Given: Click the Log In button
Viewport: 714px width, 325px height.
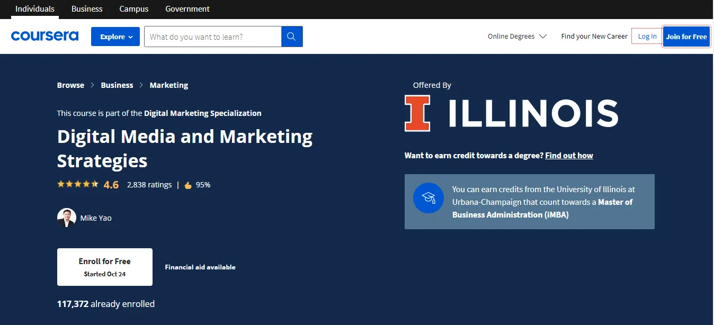Looking at the screenshot, I should (x=647, y=37).
